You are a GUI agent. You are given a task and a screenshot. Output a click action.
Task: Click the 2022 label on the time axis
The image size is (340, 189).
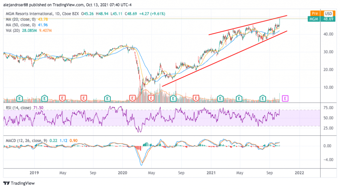(299, 173)
